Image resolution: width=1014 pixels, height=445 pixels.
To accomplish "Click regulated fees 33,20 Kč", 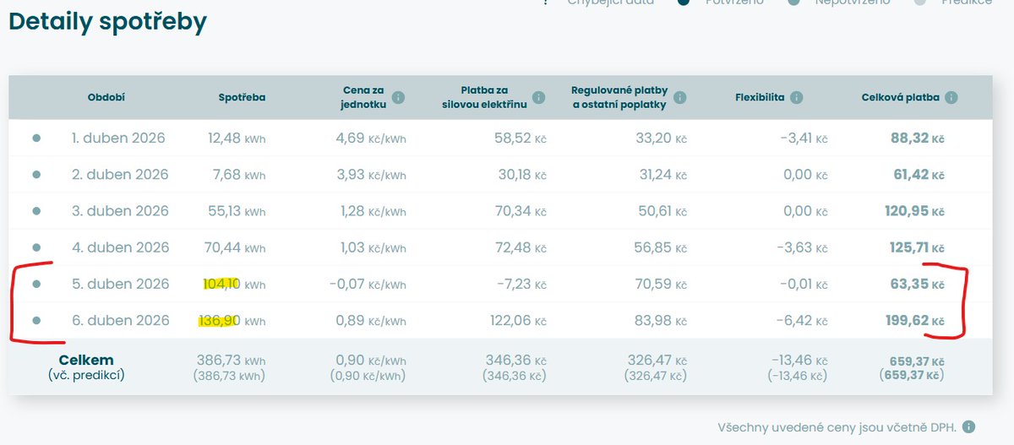I will 662,138.
